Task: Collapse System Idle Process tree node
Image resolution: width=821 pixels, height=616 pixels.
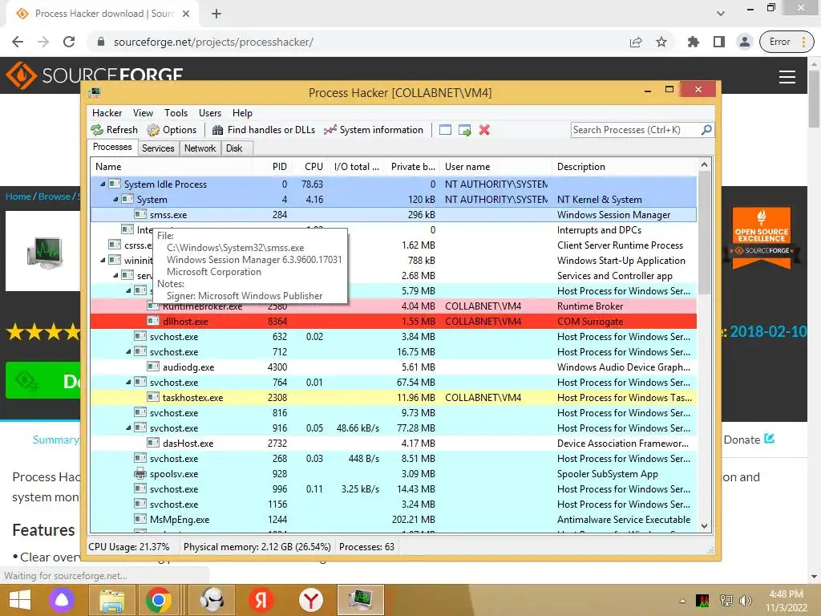Action: click(103, 184)
